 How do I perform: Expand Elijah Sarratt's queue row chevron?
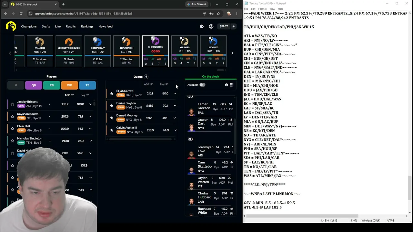pos(175,93)
